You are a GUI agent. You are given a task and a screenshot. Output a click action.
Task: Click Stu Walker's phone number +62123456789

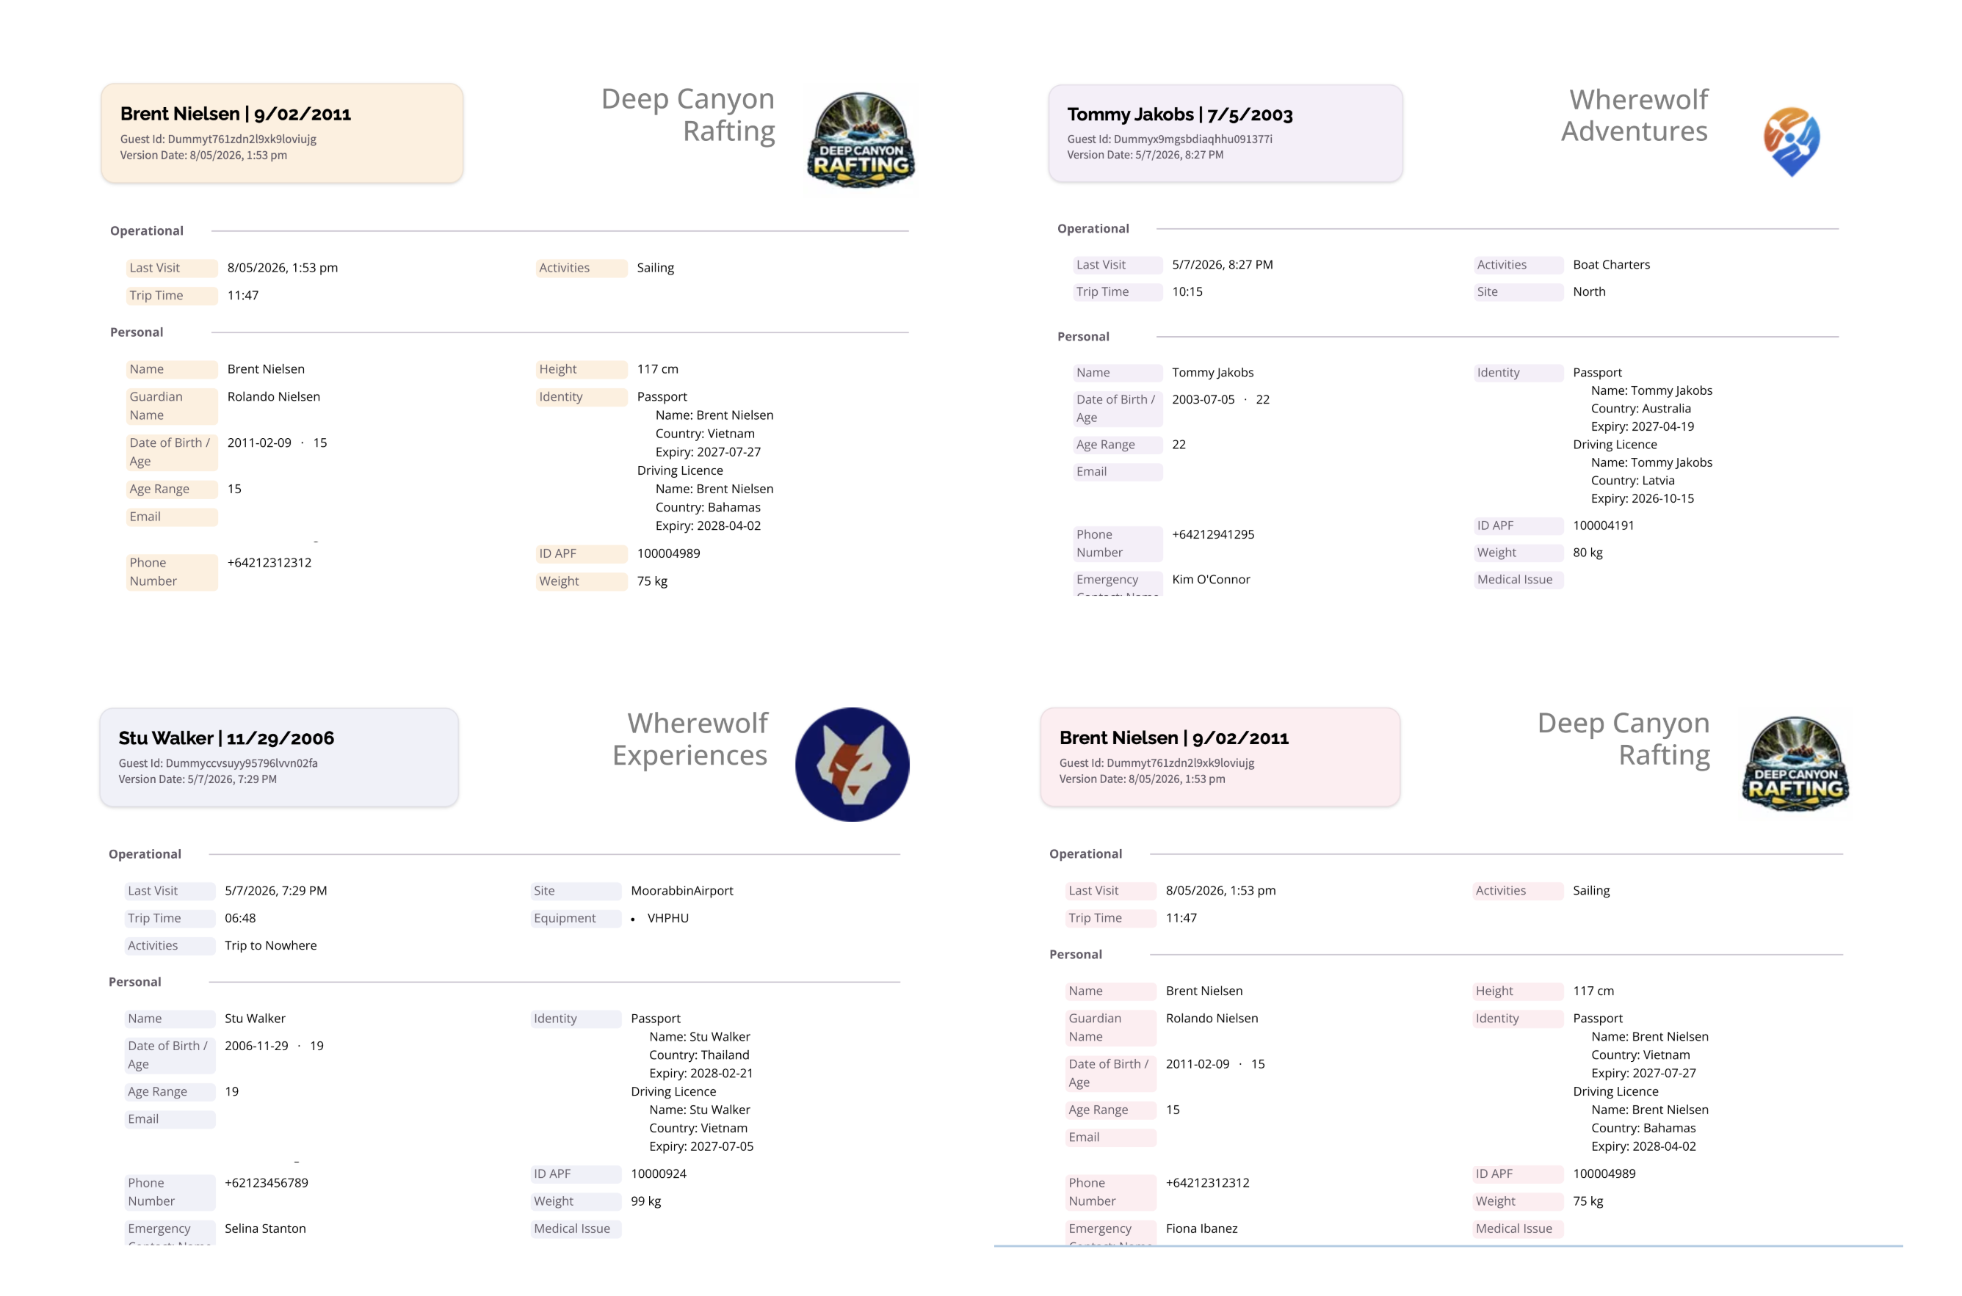pos(267,1183)
